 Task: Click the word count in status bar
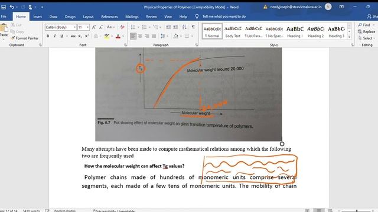click(x=31, y=211)
